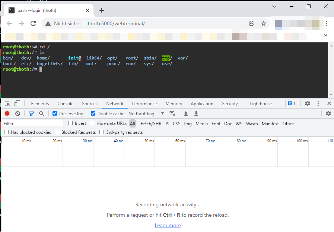The width and height of the screenshot is (334, 232).
Task: Bookmark this page star
Action: click(264, 23)
